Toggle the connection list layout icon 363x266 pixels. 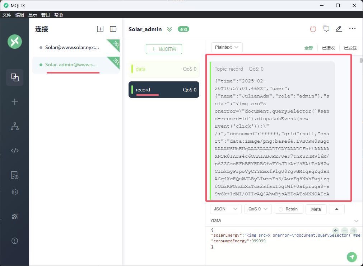click(113, 29)
